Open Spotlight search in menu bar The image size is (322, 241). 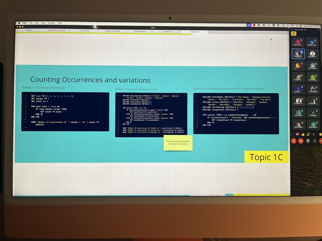click(x=297, y=25)
